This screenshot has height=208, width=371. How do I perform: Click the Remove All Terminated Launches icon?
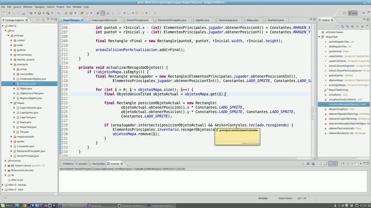pos(313,164)
